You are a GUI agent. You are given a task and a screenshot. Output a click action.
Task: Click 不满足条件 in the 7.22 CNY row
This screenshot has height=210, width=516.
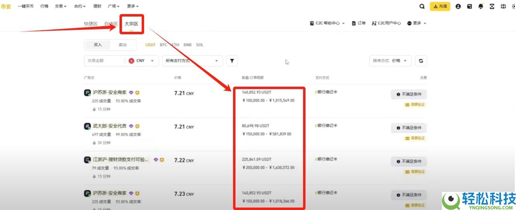click(x=409, y=162)
